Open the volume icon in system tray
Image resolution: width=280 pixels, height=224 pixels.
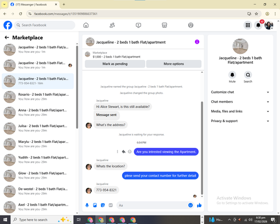click(x=250, y=220)
